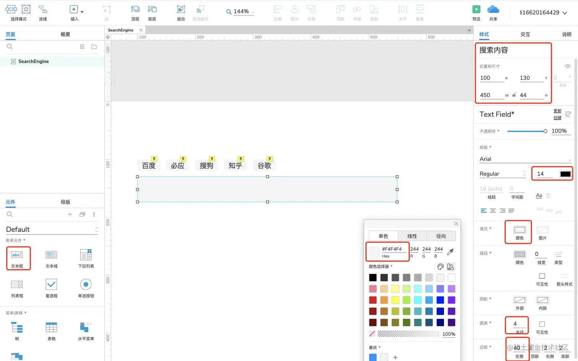Align text right in 排版 section
Image resolution: width=578 pixels, height=361 pixels.
coord(502,210)
